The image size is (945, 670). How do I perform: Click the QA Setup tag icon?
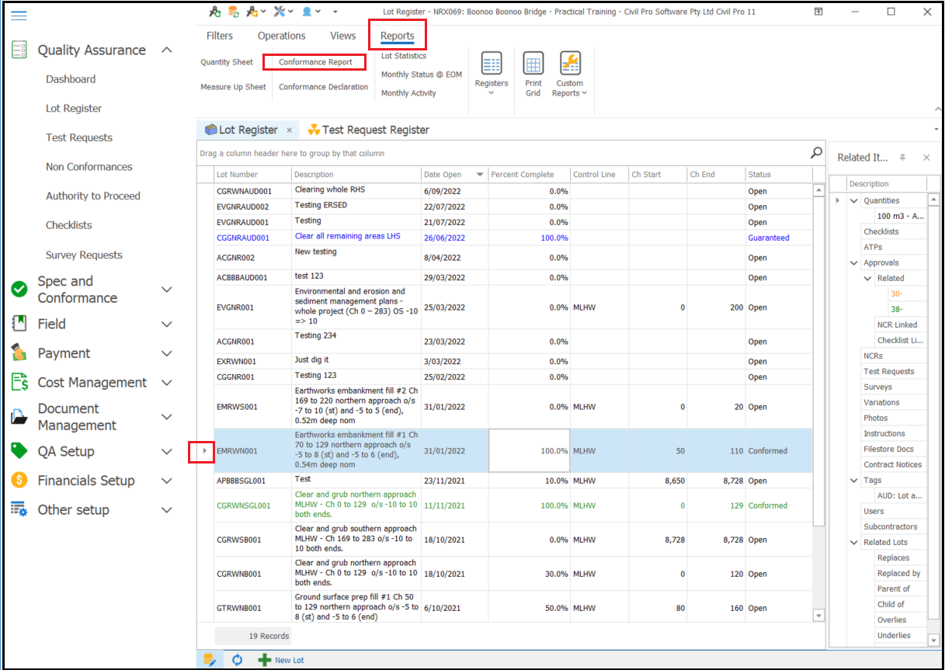tap(19, 451)
